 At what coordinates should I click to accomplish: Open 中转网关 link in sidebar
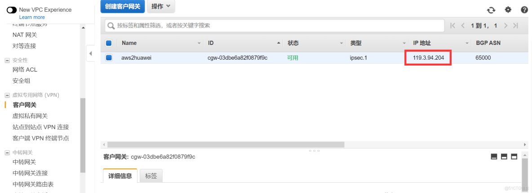click(24, 162)
